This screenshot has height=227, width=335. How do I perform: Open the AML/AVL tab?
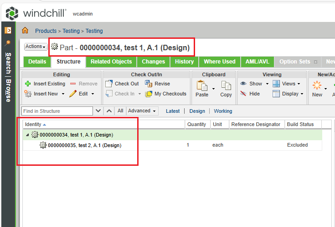point(257,62)
